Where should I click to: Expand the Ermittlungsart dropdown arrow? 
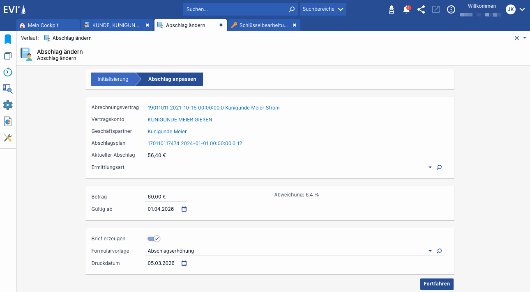[430, 167]
